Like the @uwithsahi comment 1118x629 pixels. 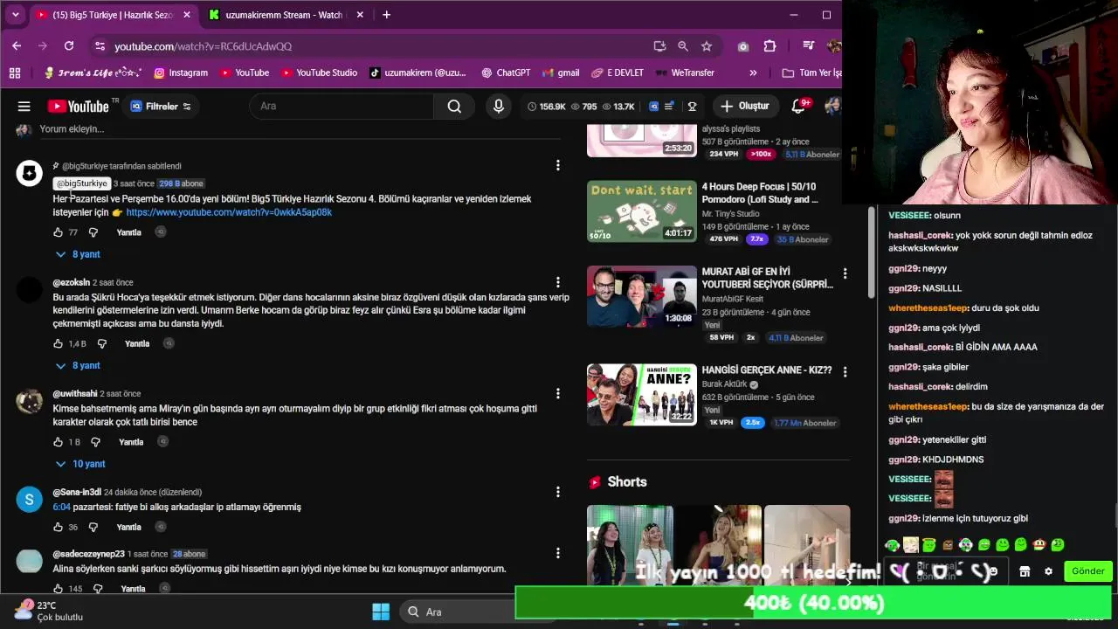tap(58, 442)
